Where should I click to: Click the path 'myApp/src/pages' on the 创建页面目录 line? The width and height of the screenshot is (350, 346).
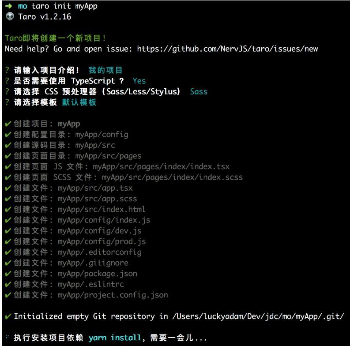(108, 156)
